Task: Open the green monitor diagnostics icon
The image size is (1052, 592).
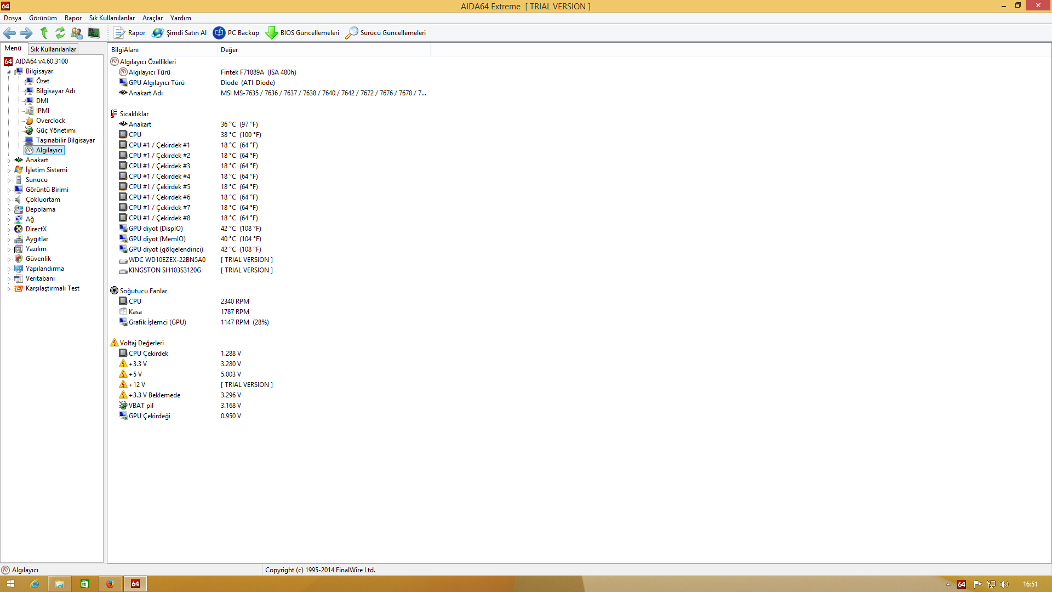Action: (94, 33)
